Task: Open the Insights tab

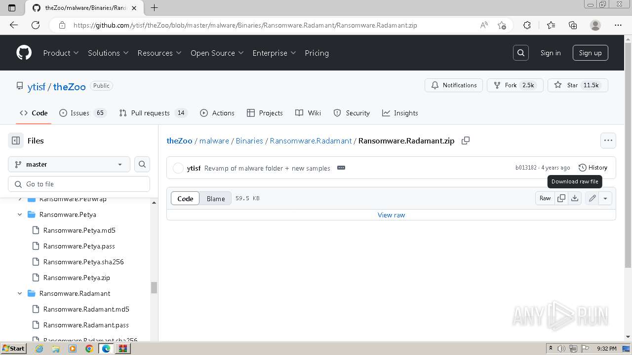Action: click(x=400, y=113)
